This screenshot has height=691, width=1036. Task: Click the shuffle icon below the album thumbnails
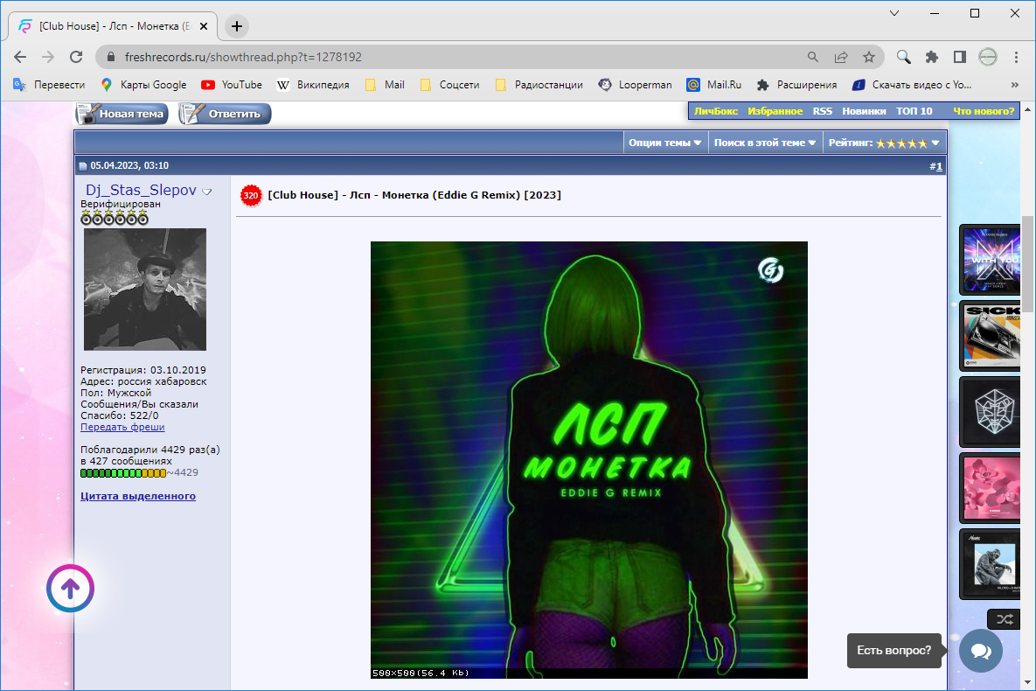tap(1005, 619)
